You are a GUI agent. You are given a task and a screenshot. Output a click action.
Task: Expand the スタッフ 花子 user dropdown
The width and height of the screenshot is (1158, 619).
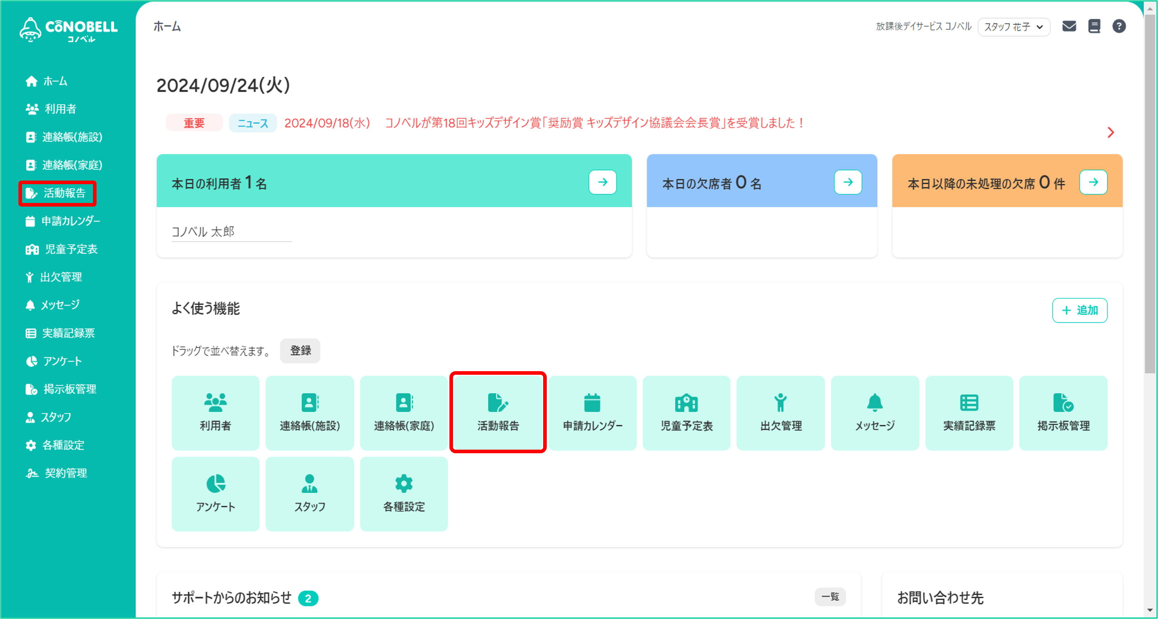point(1014,27)
